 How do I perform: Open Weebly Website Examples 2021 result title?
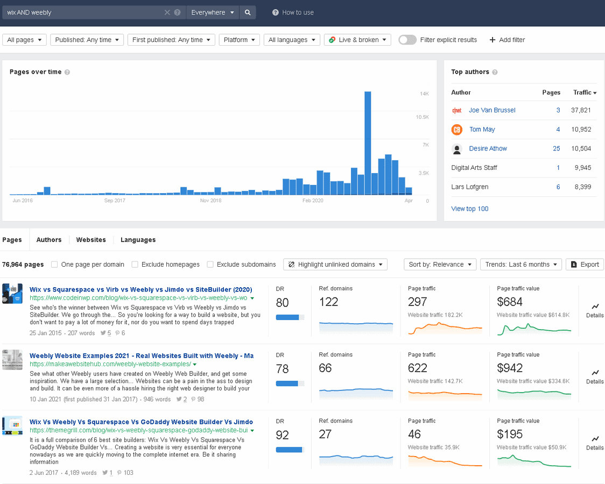tap(142, 355)
